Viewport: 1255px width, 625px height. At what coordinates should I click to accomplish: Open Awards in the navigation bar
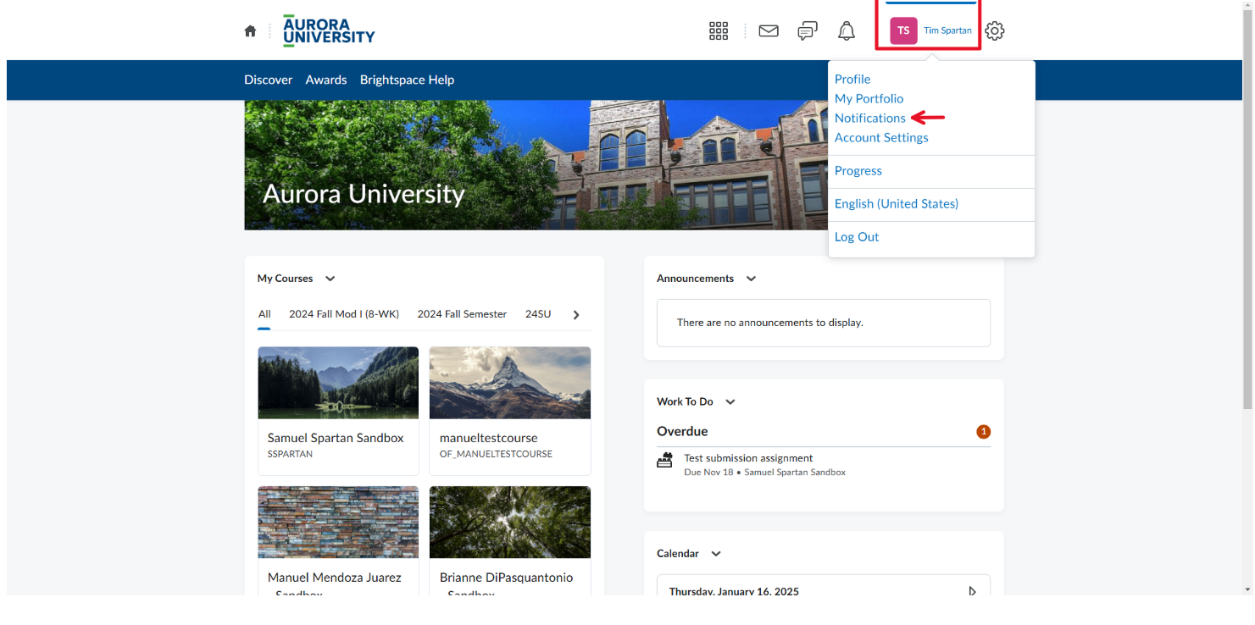click(x=326, y=80)
